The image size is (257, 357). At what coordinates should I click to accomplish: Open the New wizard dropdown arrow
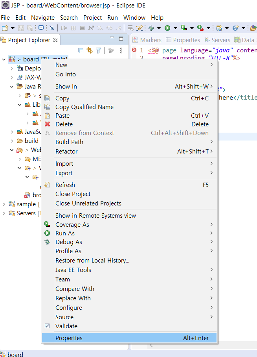[13, 28]
